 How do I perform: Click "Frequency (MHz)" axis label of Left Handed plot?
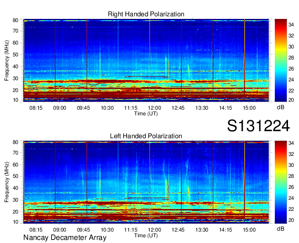pyautogui.click(x=7, y=182)
